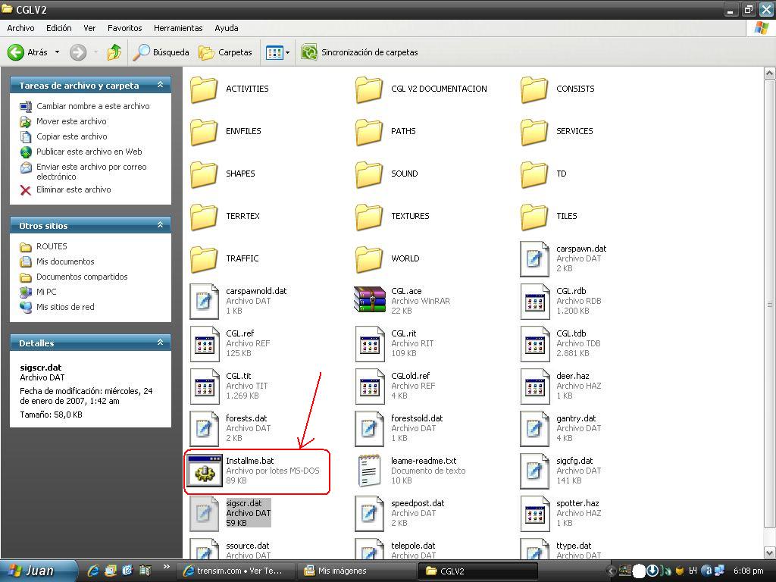Collapse the Detalles panel
The width and height of the screenshot is (776, 582).
160,343
